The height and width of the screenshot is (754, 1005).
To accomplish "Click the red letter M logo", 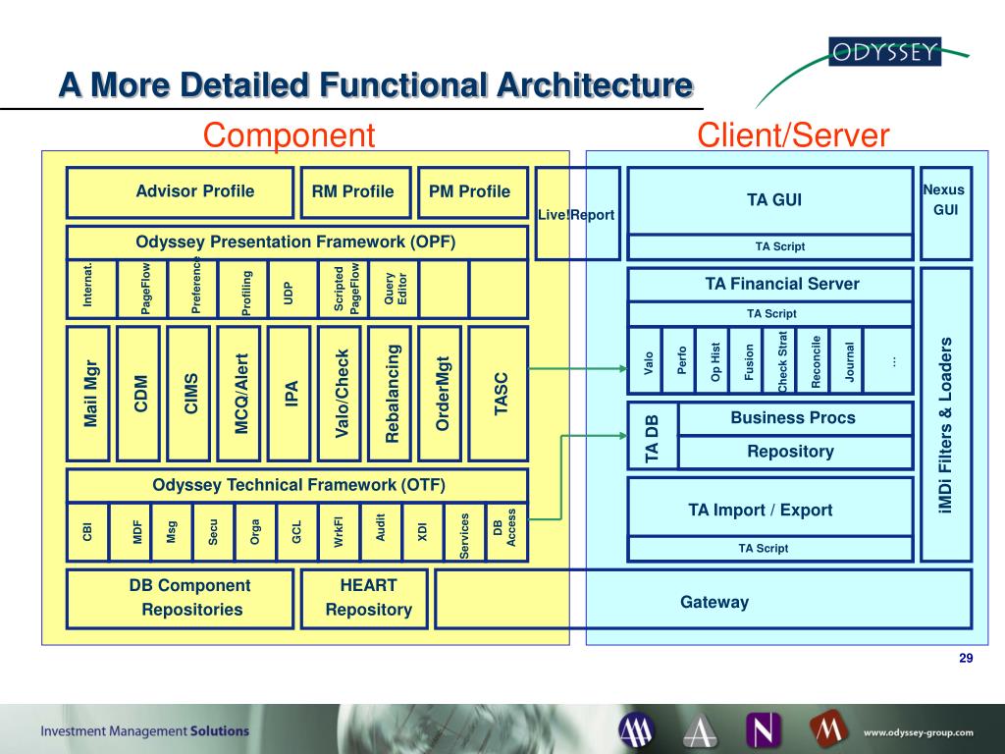I will (827, 729).
